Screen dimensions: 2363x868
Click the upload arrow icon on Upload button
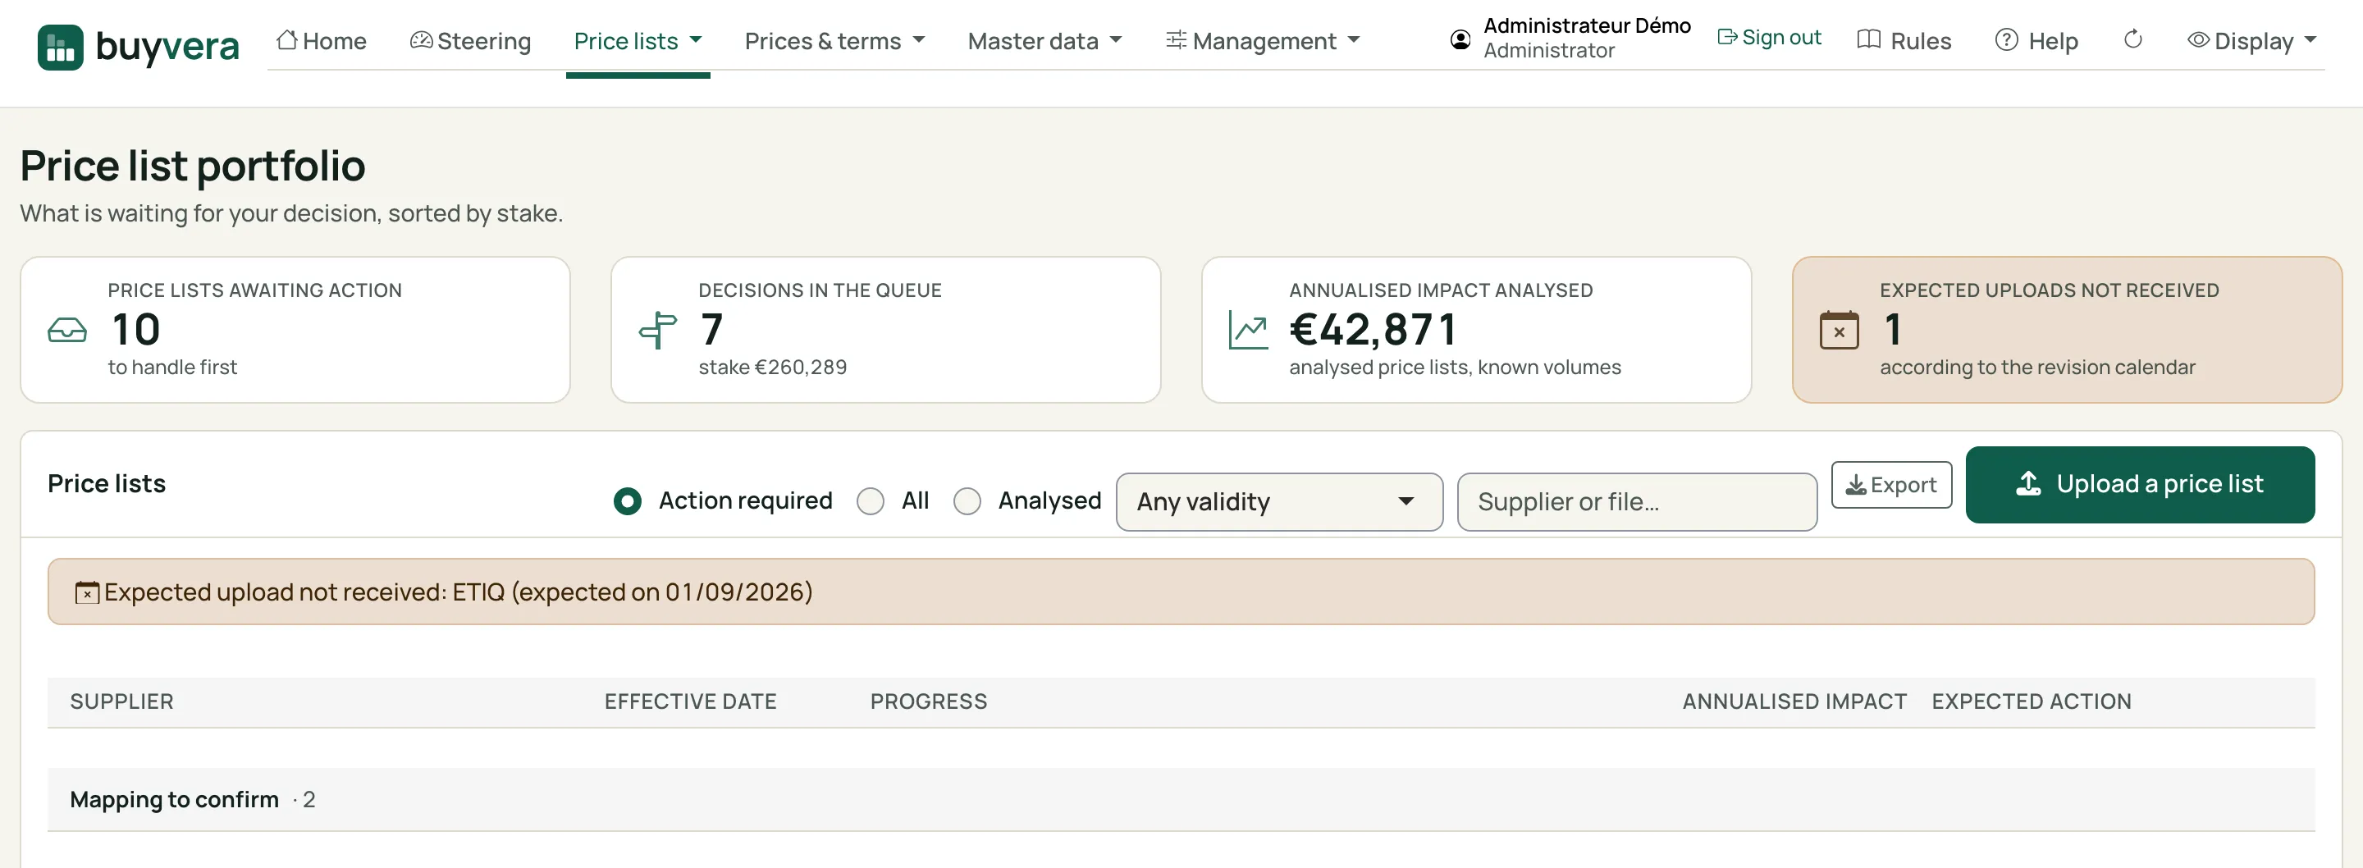[x=2028, y=483]
